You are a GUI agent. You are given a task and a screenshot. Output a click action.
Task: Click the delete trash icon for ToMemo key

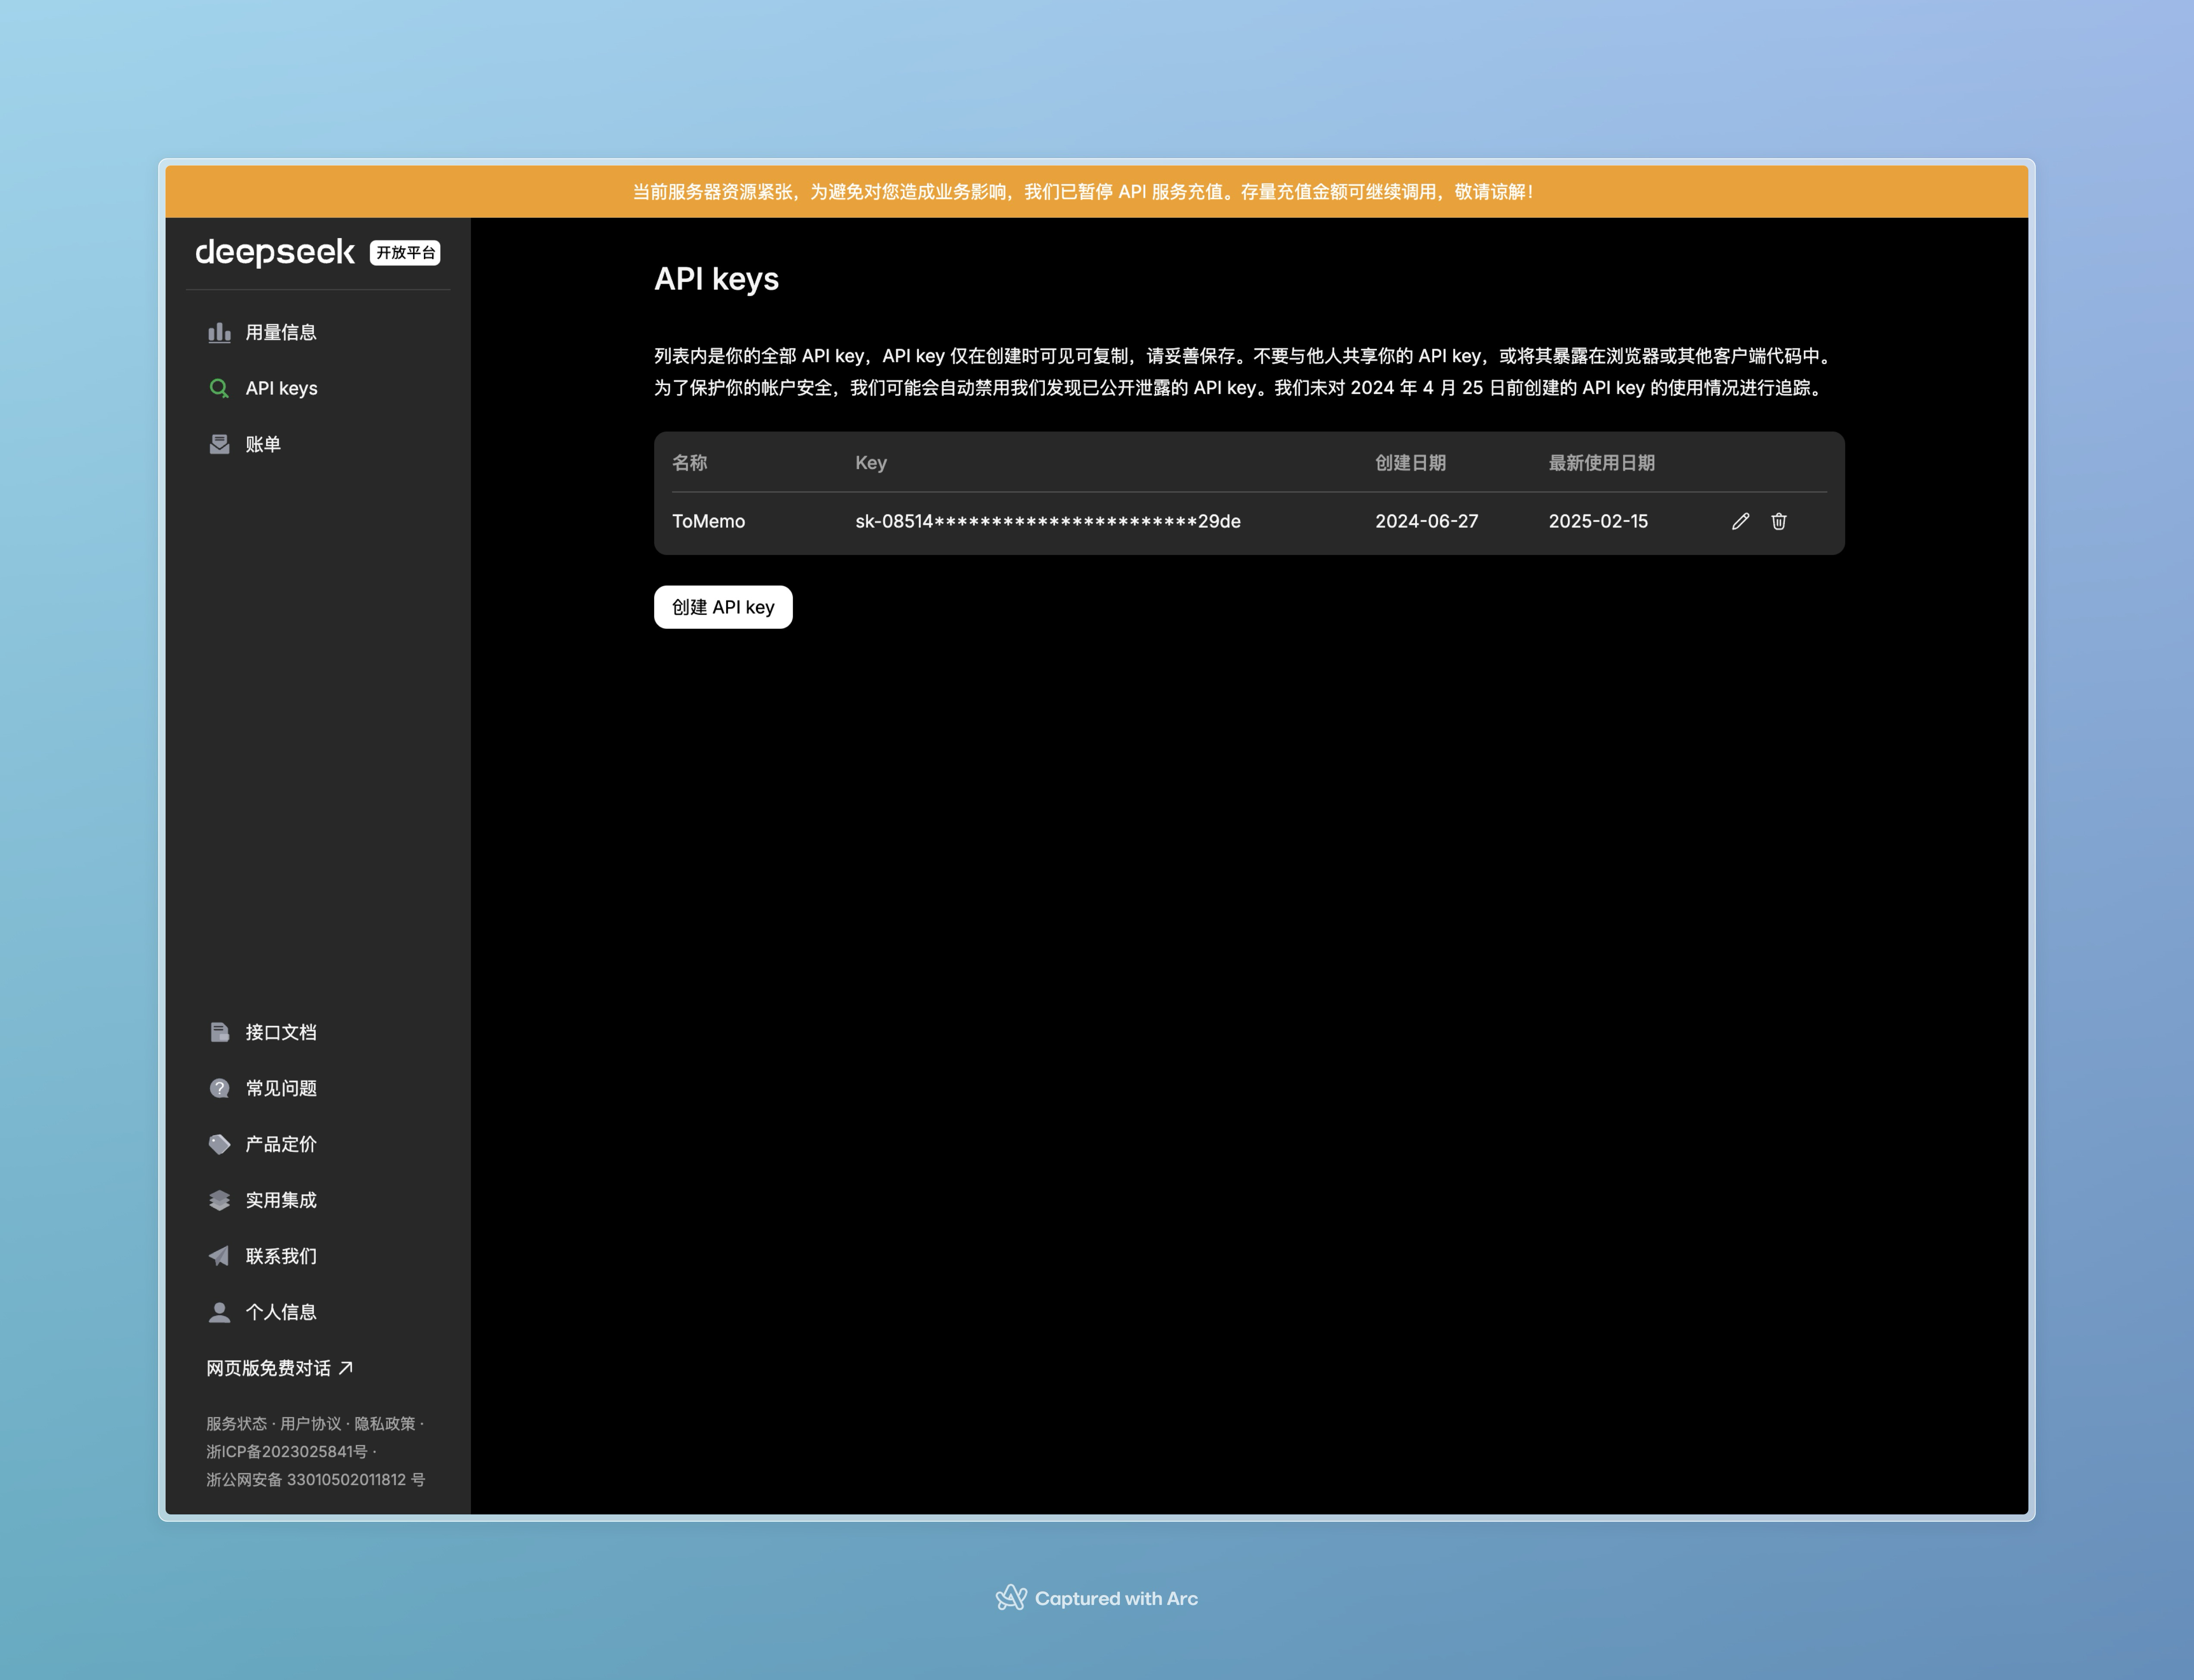(1779, 520)
